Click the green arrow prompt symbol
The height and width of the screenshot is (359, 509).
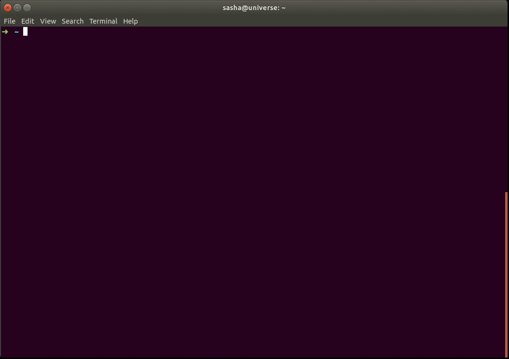pos(5,31)
